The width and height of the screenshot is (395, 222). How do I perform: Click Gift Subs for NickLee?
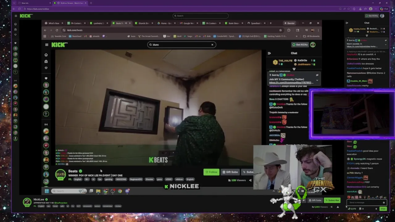pos(315,200)
